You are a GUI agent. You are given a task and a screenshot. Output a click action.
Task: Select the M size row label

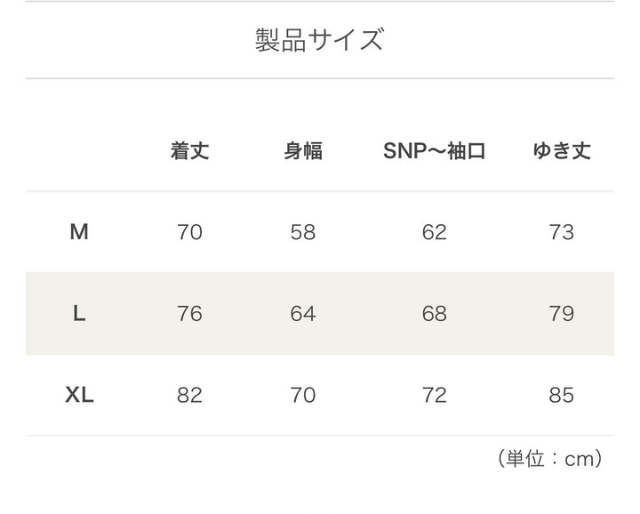[x=79, y=232]
